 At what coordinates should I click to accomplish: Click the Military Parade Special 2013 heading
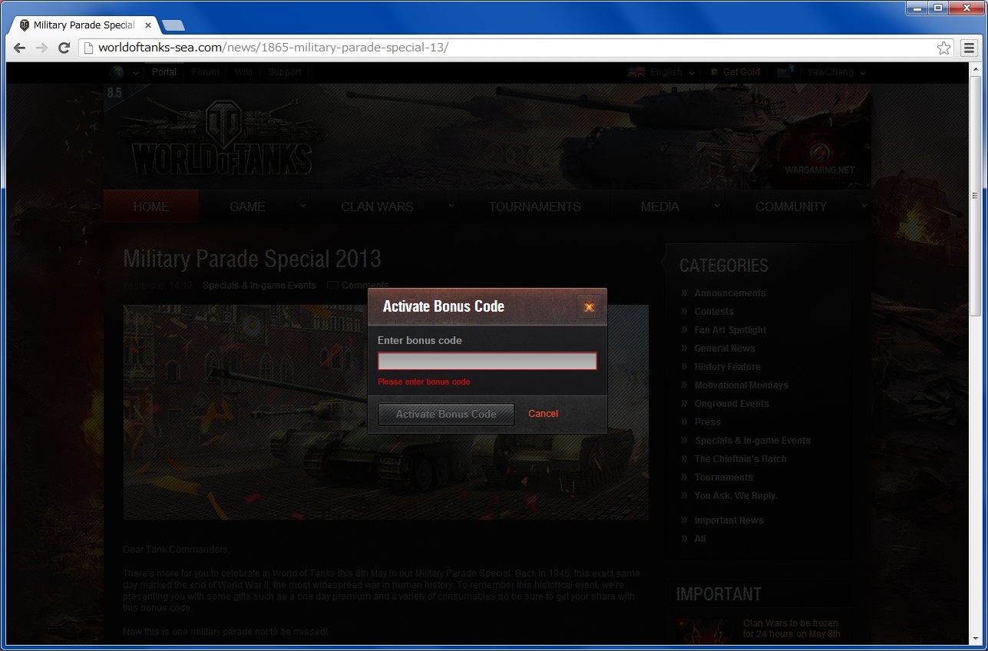point(253,259)
